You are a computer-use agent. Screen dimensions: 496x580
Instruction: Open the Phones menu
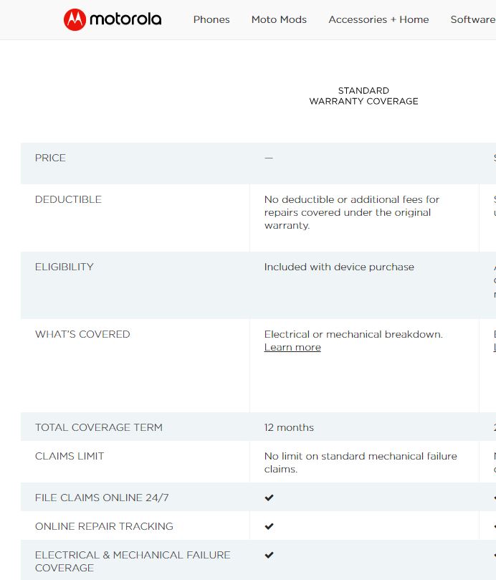[x=211, y=19]
